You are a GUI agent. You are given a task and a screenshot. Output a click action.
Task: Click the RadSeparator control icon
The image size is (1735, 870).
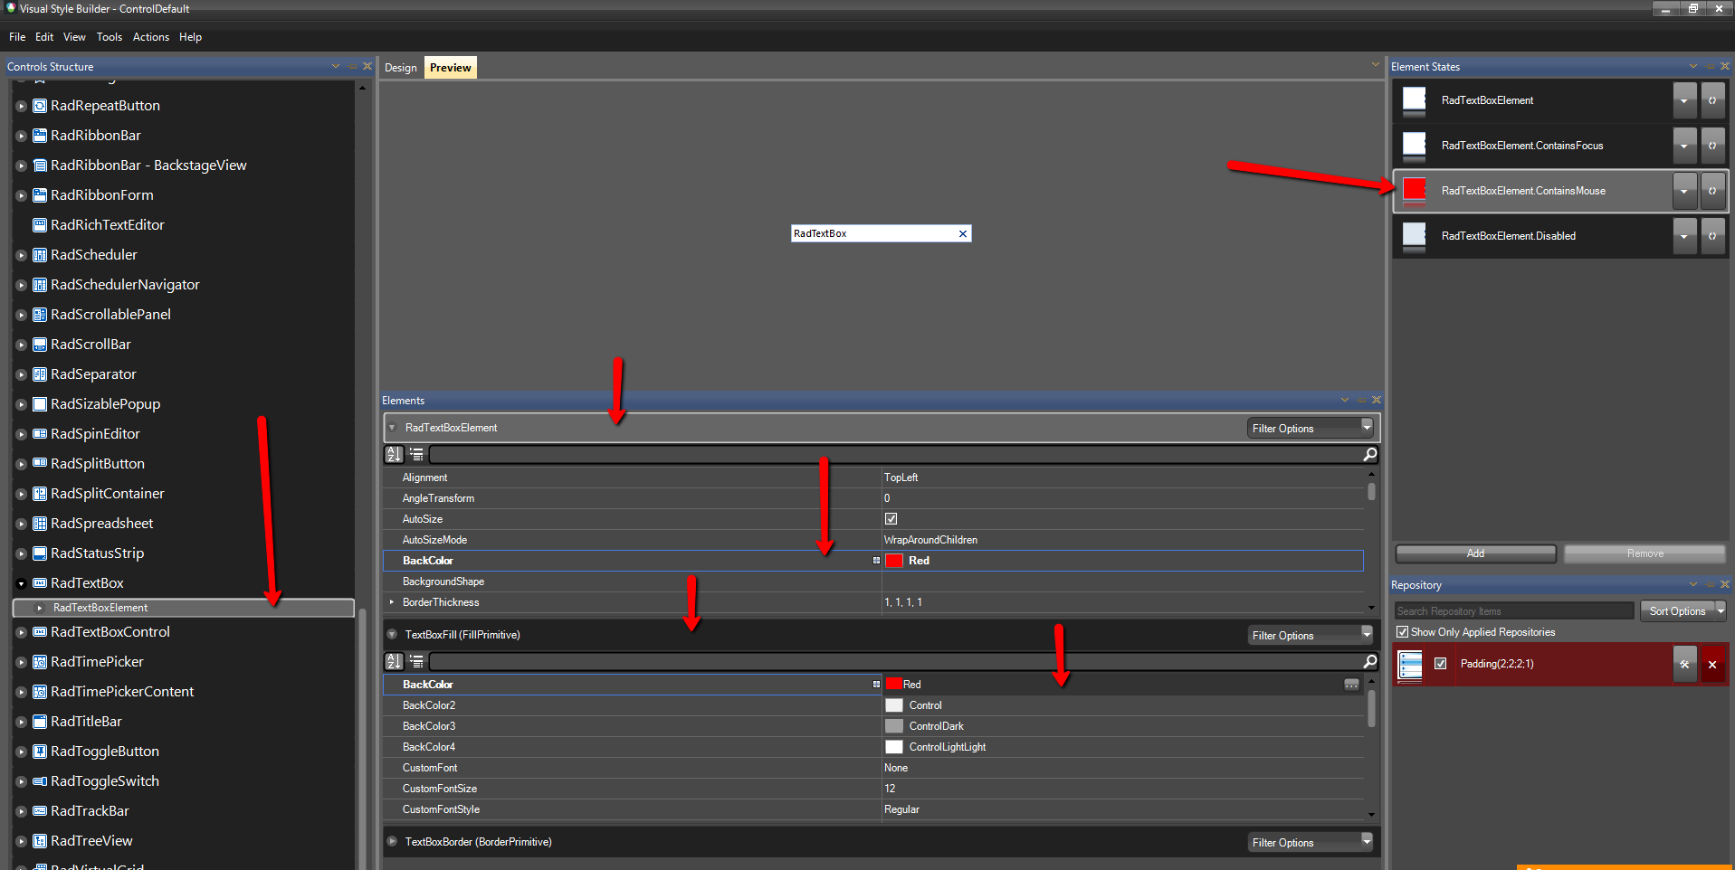40,374
